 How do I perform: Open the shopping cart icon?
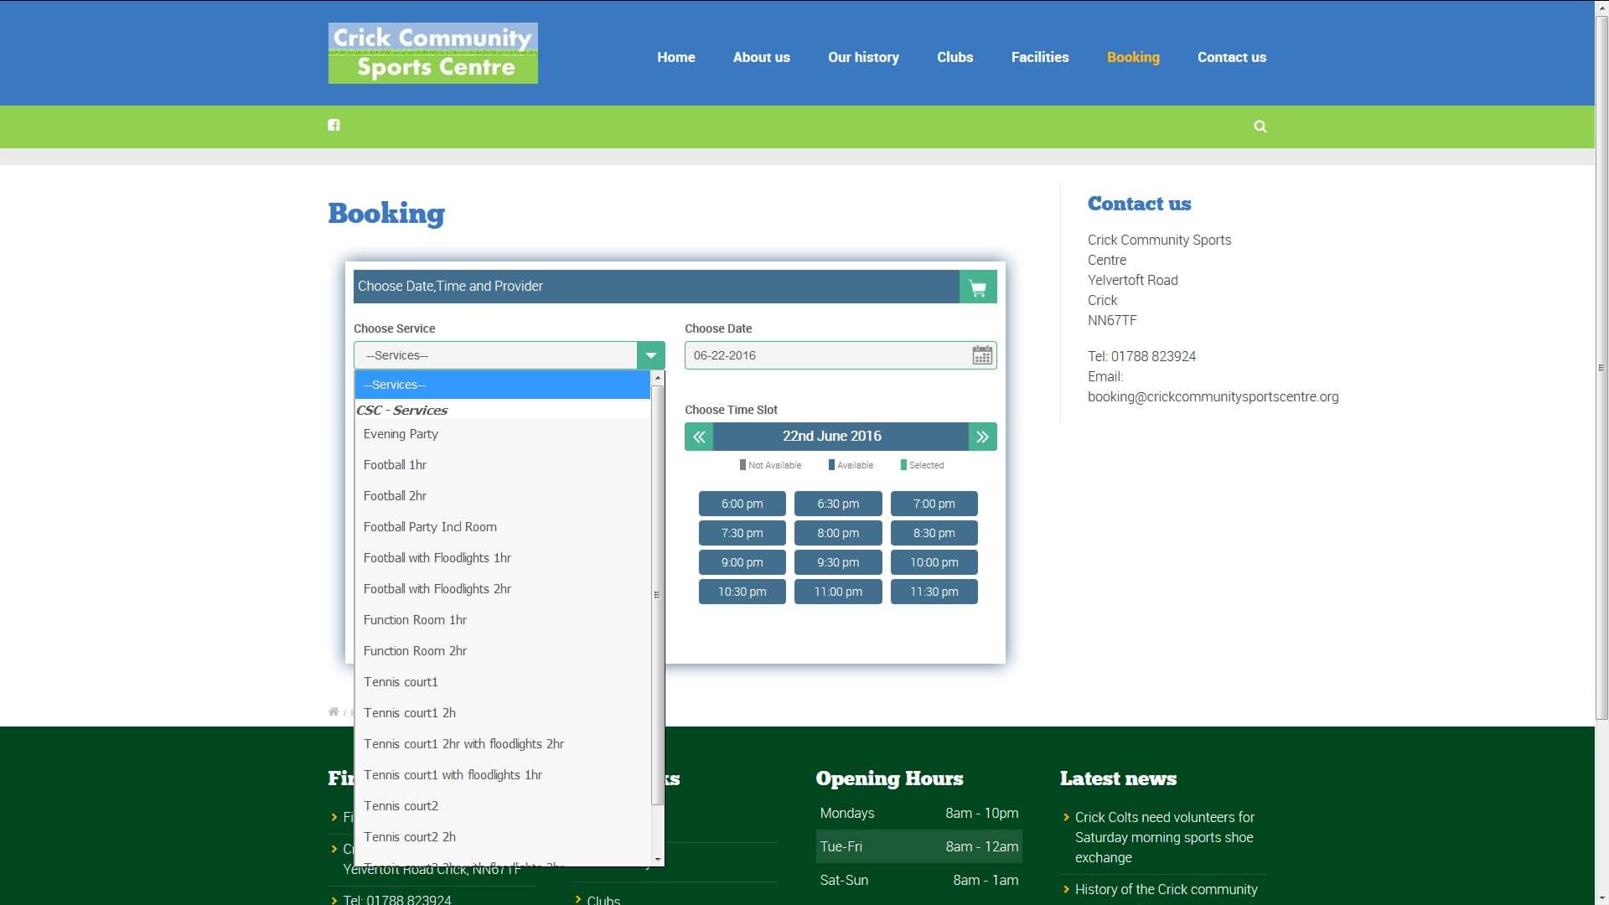click(x=978, y=287)
